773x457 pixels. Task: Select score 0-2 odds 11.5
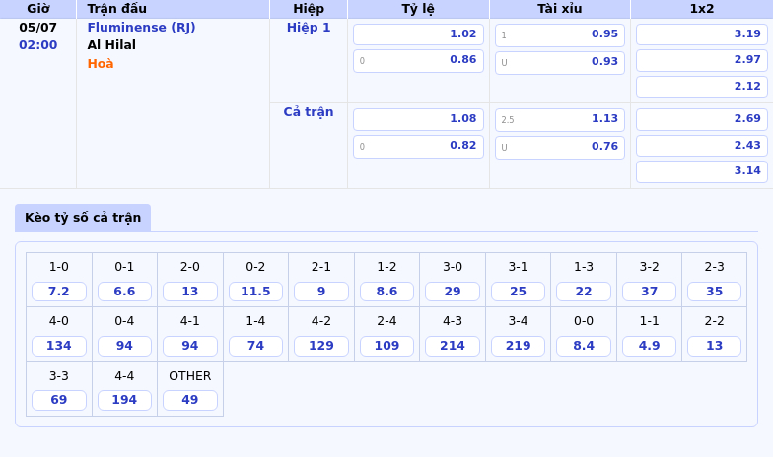coord(256,292)
